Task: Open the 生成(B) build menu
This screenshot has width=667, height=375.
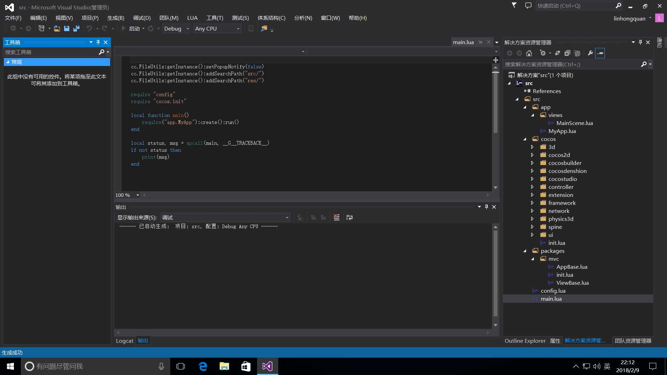Action: [x=116, y=18]
